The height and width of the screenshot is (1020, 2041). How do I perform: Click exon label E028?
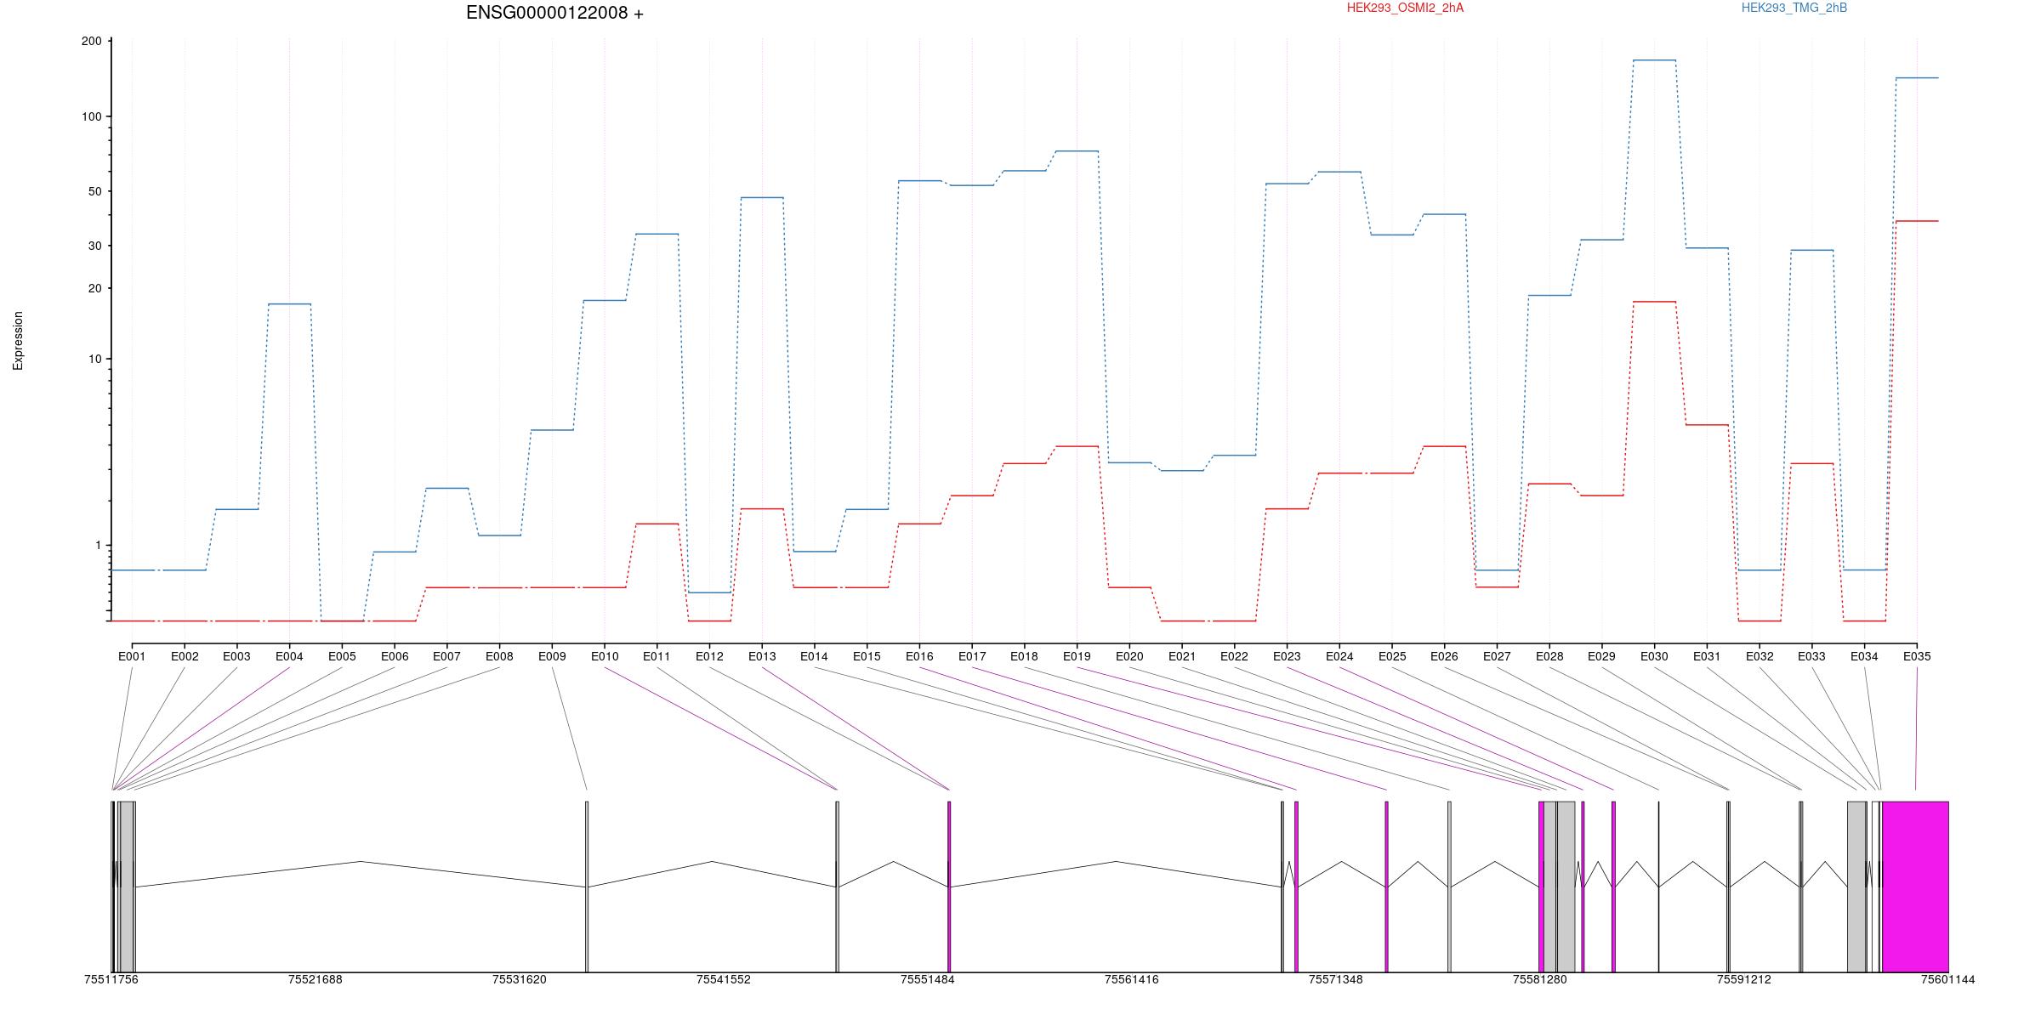coord(1549,656)
